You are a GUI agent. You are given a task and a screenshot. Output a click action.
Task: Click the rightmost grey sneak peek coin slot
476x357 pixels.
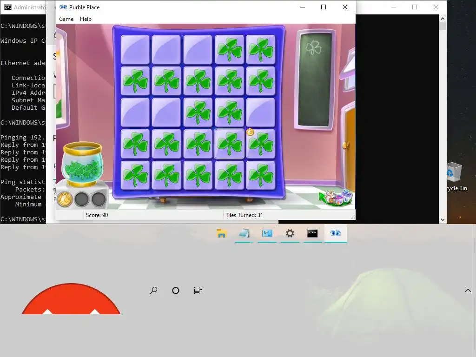(99, 199)
